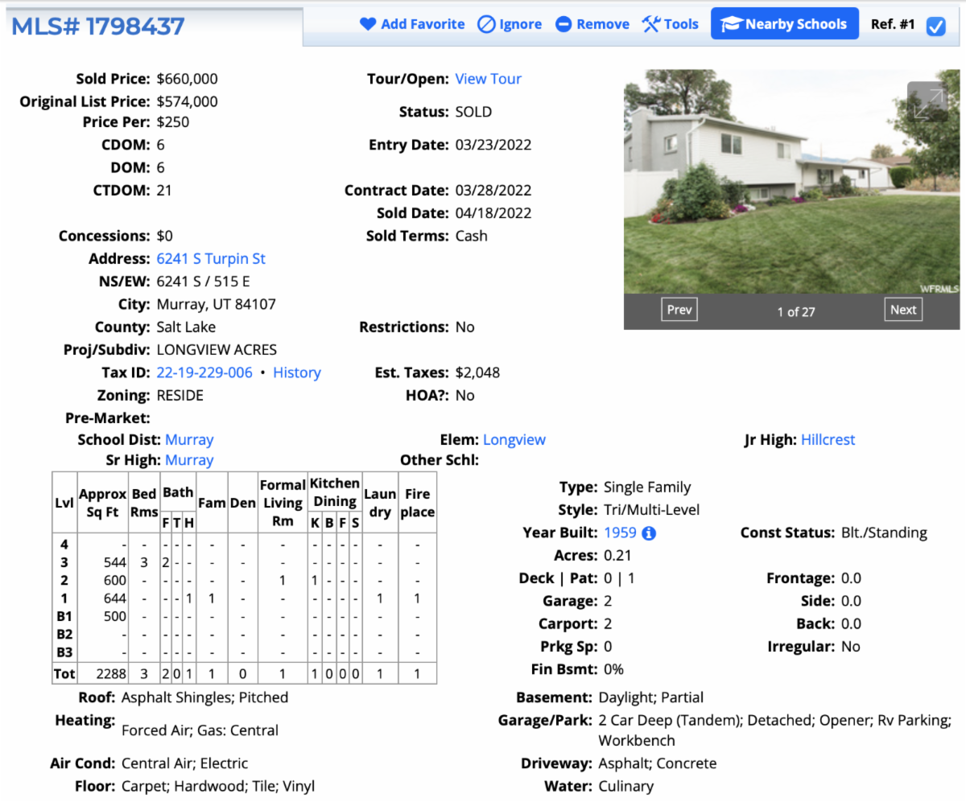The image size is (966, 802).
Task: Expand the listing photo using the diagonal arrow icon
Action: click(927, 103)
